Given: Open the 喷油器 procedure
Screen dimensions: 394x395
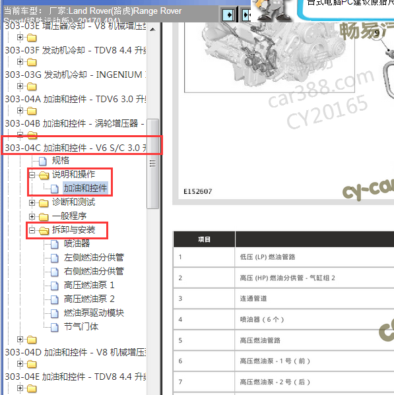Looking at the screenshot, I should coord(77,243).
